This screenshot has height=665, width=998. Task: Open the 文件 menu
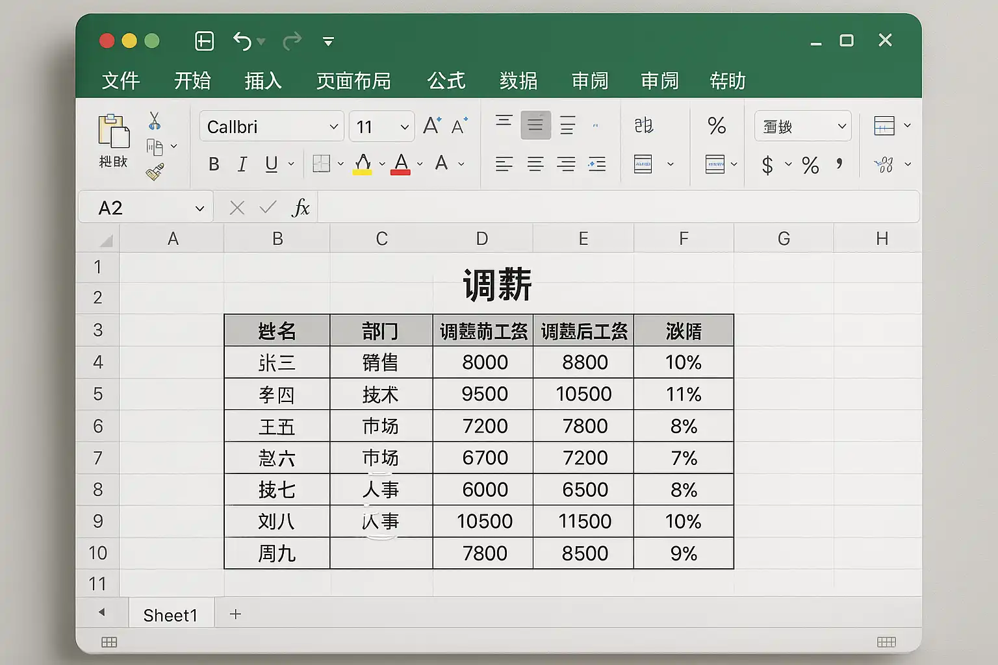pyautogui.click(x=121, y=81)
